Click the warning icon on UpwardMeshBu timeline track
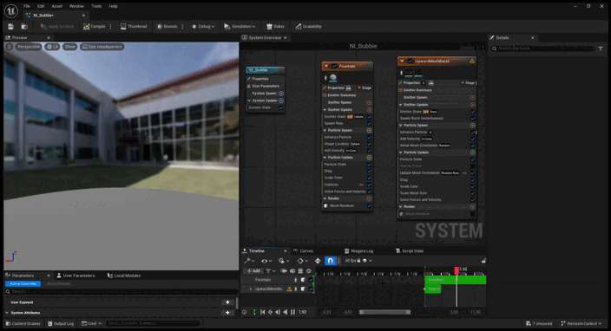The height and width of the screenshot is (331, 611). coord(289,289)
